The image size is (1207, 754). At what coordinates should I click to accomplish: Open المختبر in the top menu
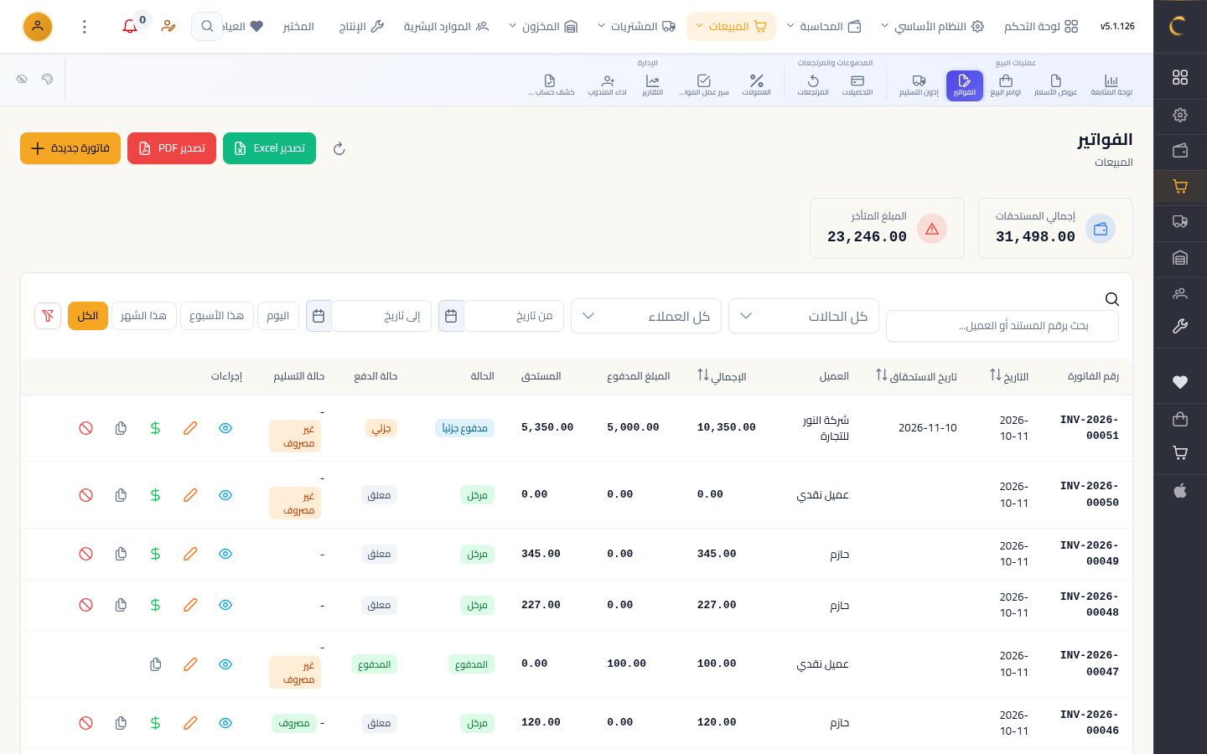[298, 27]
